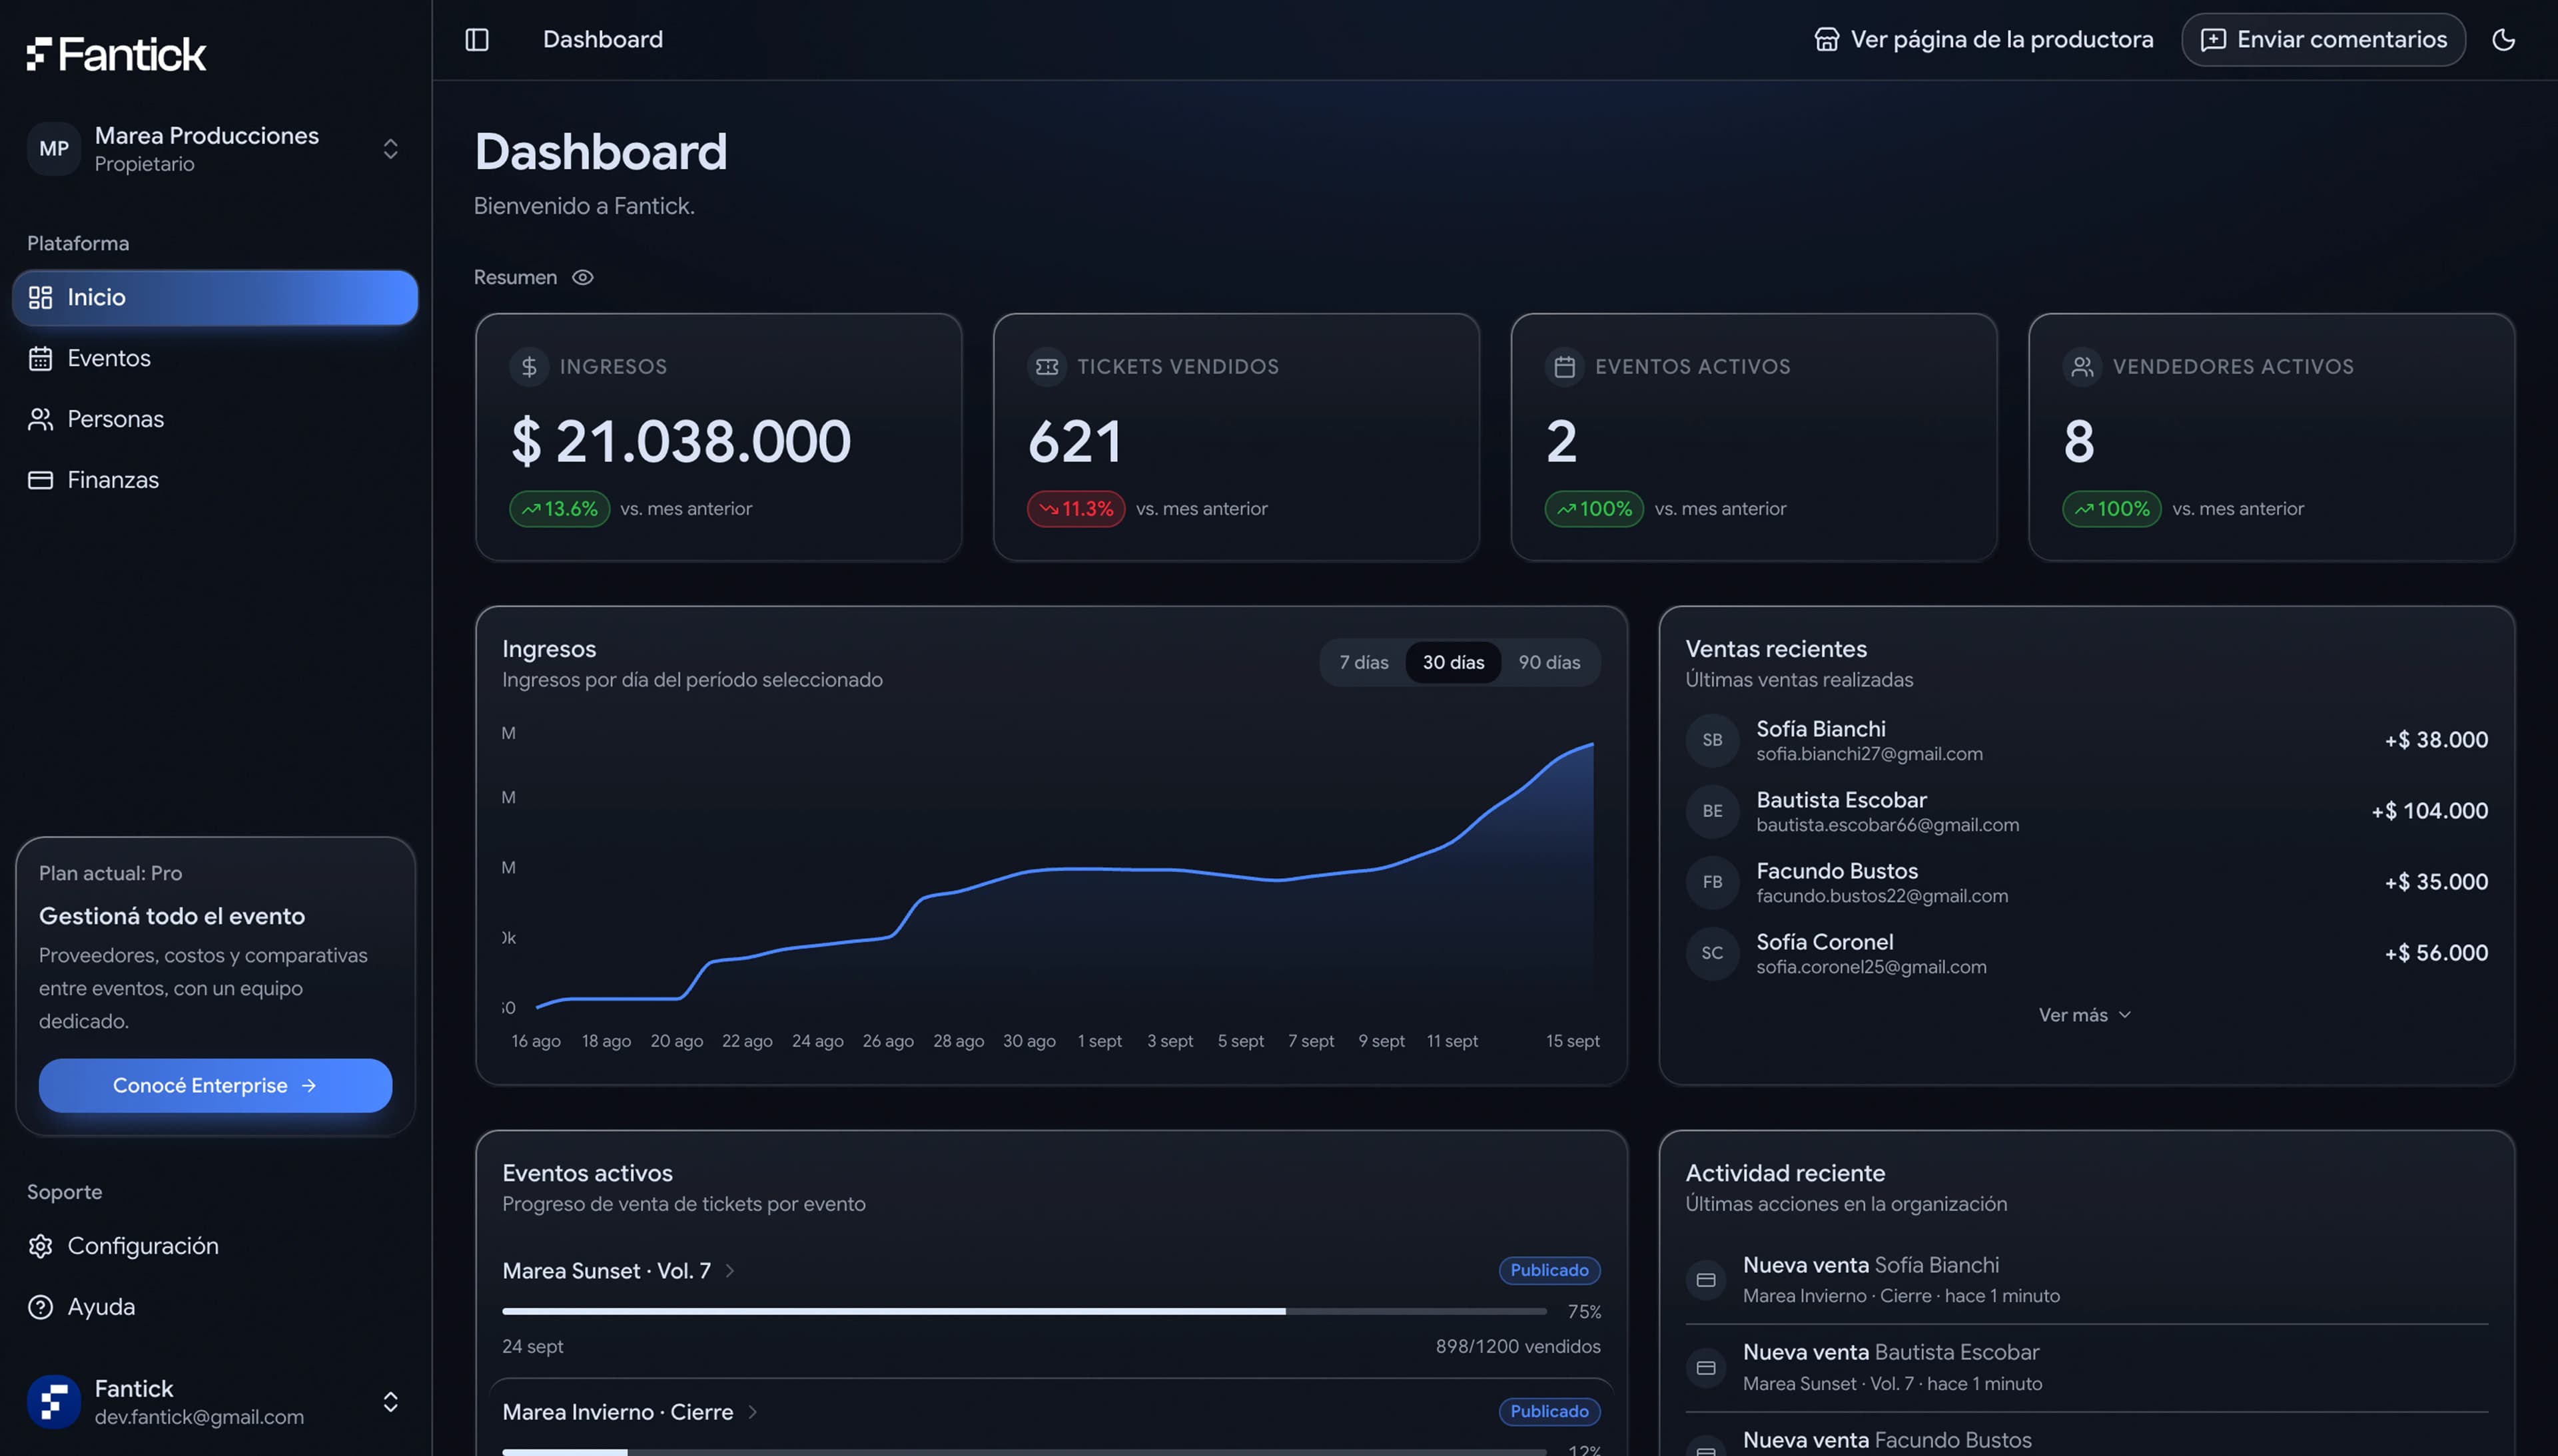Viewport: 2558px width, 1456px height.
Task: Click the $ 21.038.000 income value
Action: click(x=680, y=442)
